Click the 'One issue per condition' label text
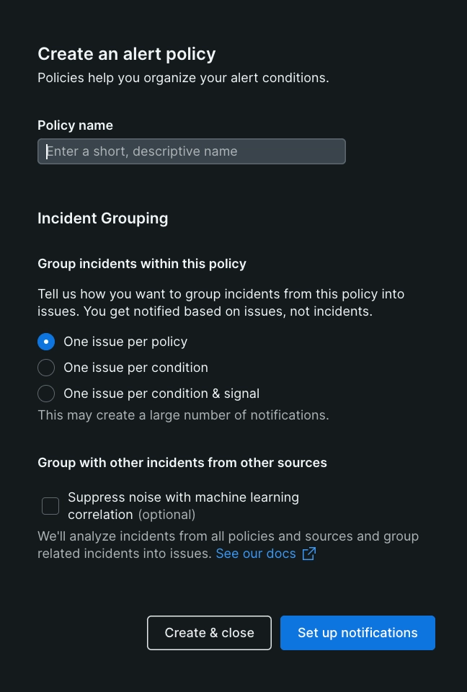Screen dimensions: 467x692 (135, 368)
